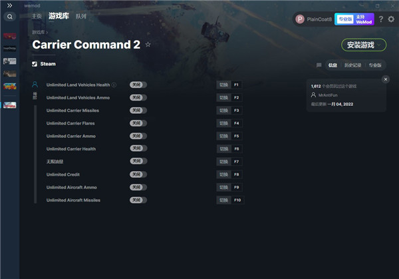Select the 信息 tab

[x=332, y=65]
